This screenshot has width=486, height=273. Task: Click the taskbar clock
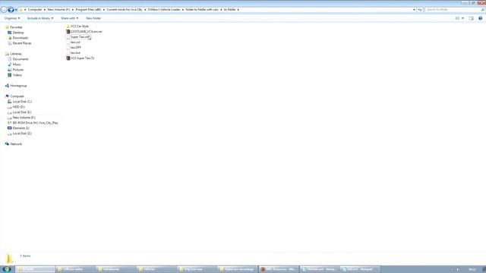(x=472, y=269)
